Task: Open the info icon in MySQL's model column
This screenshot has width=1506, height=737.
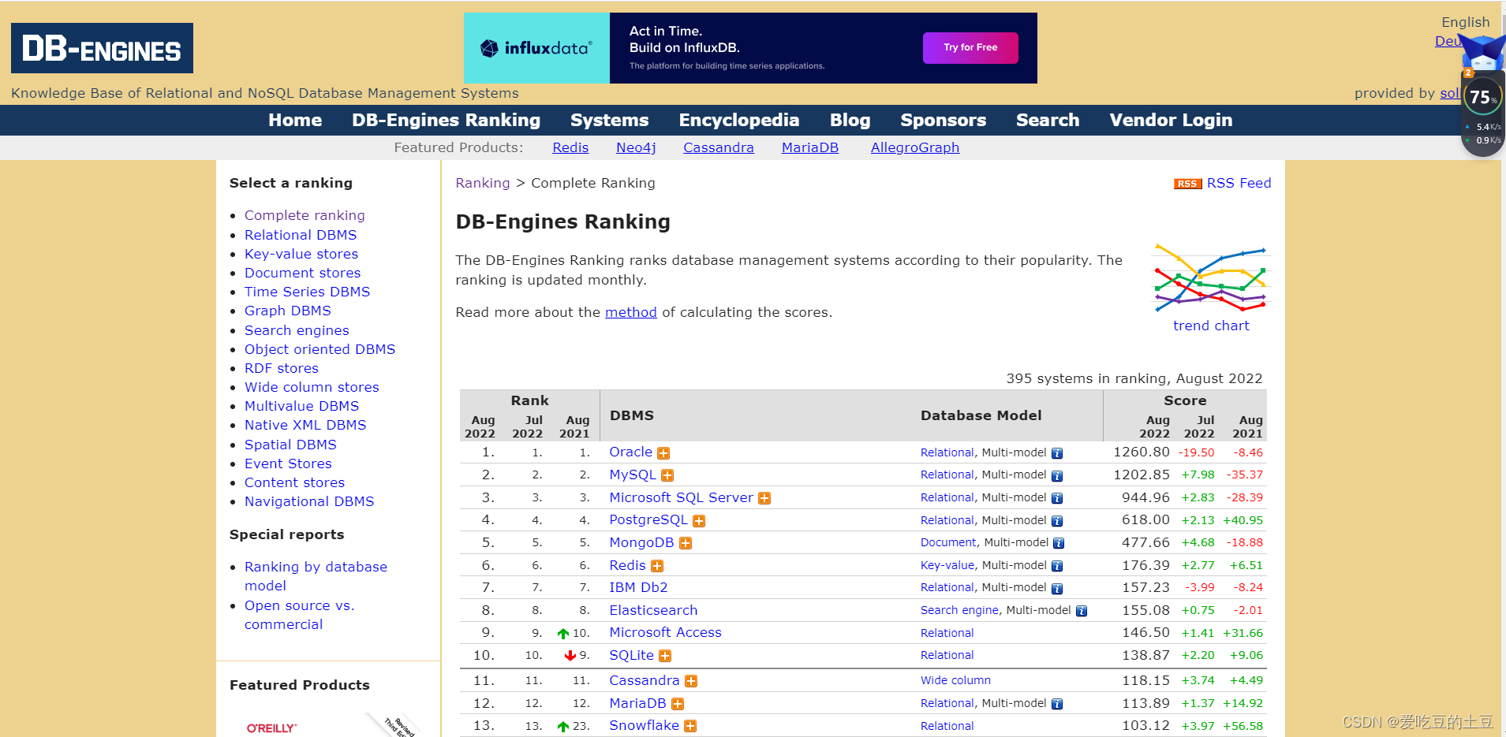Action: [x=1057, y=475]
